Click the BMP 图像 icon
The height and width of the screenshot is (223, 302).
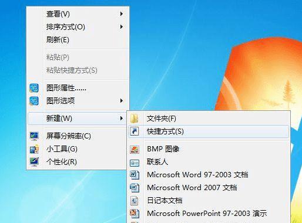[x=135, y=149]
